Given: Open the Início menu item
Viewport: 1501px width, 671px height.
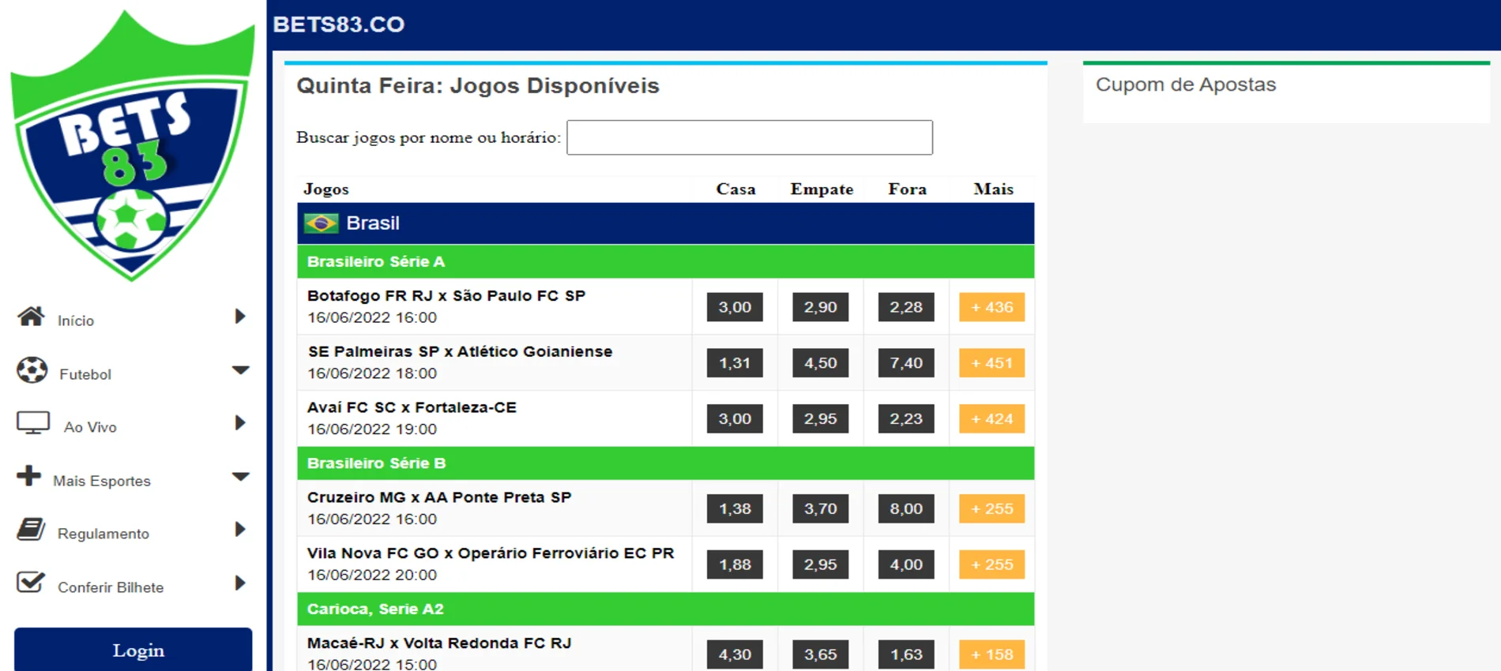Looking at the screenshot, I should pyautogui.click(x=76, y=321).
